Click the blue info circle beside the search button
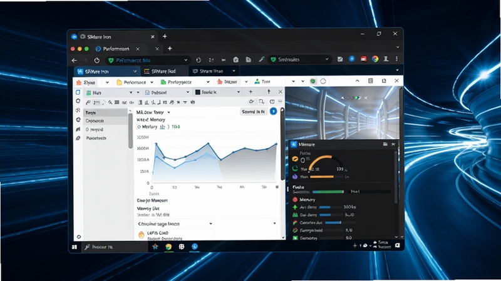Image resolution: width=501 pixels, height=281 pixels. pyautogui.click(x=273, y=111)
